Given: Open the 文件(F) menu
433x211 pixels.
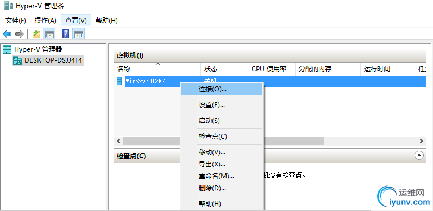Looking at the screenshot, I should (15, 21).
